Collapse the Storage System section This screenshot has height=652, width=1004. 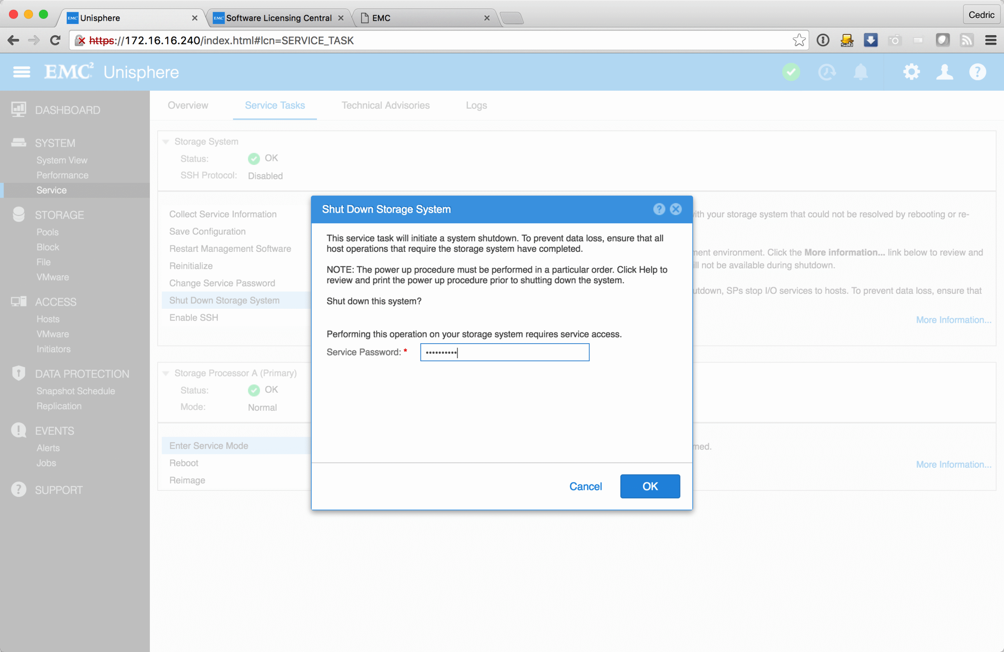(166, 142)
